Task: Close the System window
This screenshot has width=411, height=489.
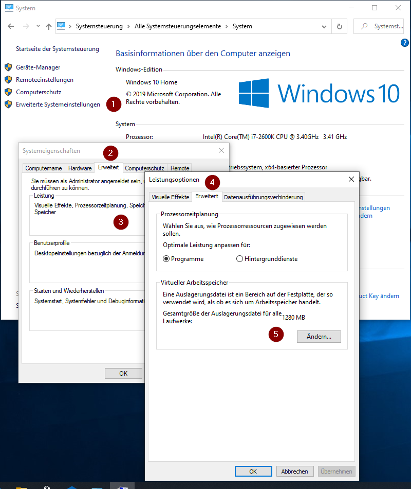Action: click(x=398, y=8)
